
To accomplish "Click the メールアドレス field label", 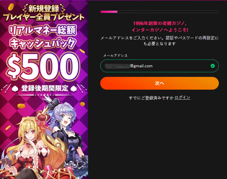I will 115,55.
